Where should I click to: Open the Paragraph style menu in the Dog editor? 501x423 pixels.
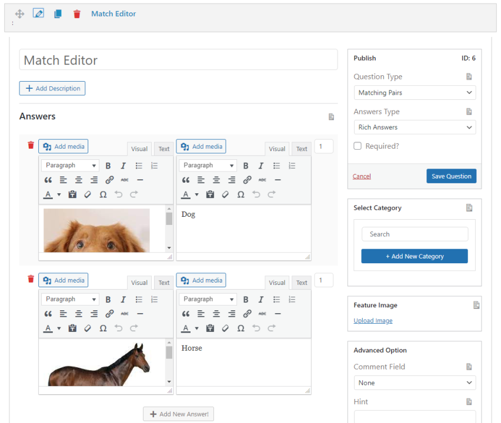[208, 165]
